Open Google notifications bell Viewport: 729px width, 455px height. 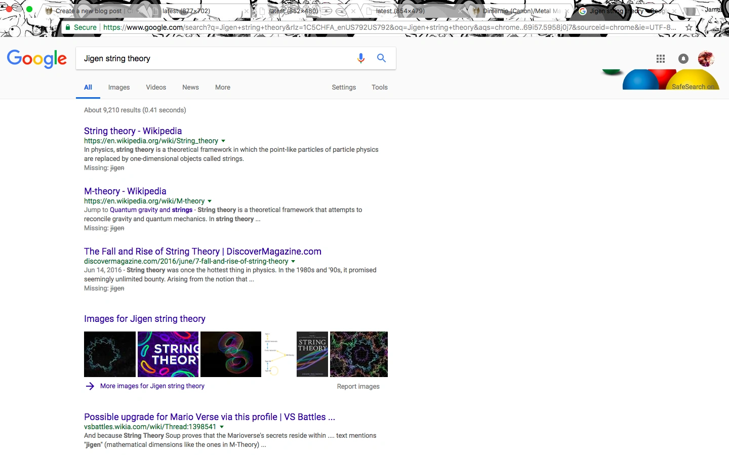pos(683,59)
